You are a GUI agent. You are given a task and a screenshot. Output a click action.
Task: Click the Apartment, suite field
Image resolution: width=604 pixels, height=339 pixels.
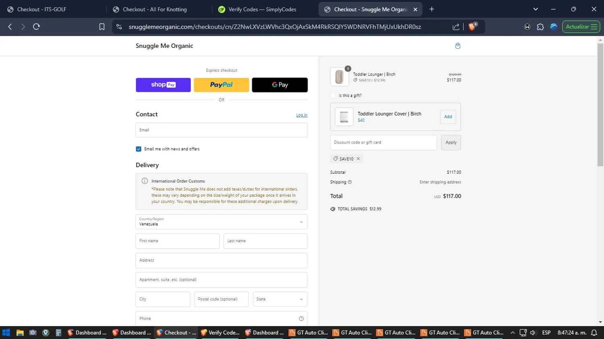click(x=221, y=280)
